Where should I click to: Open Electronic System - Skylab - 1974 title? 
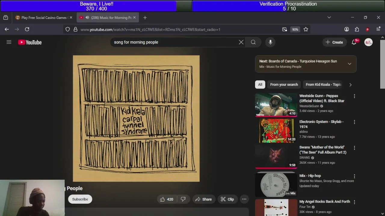(321, 124)
